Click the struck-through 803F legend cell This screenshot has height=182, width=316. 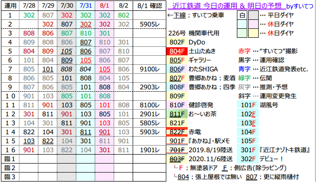tap(177, 159)
